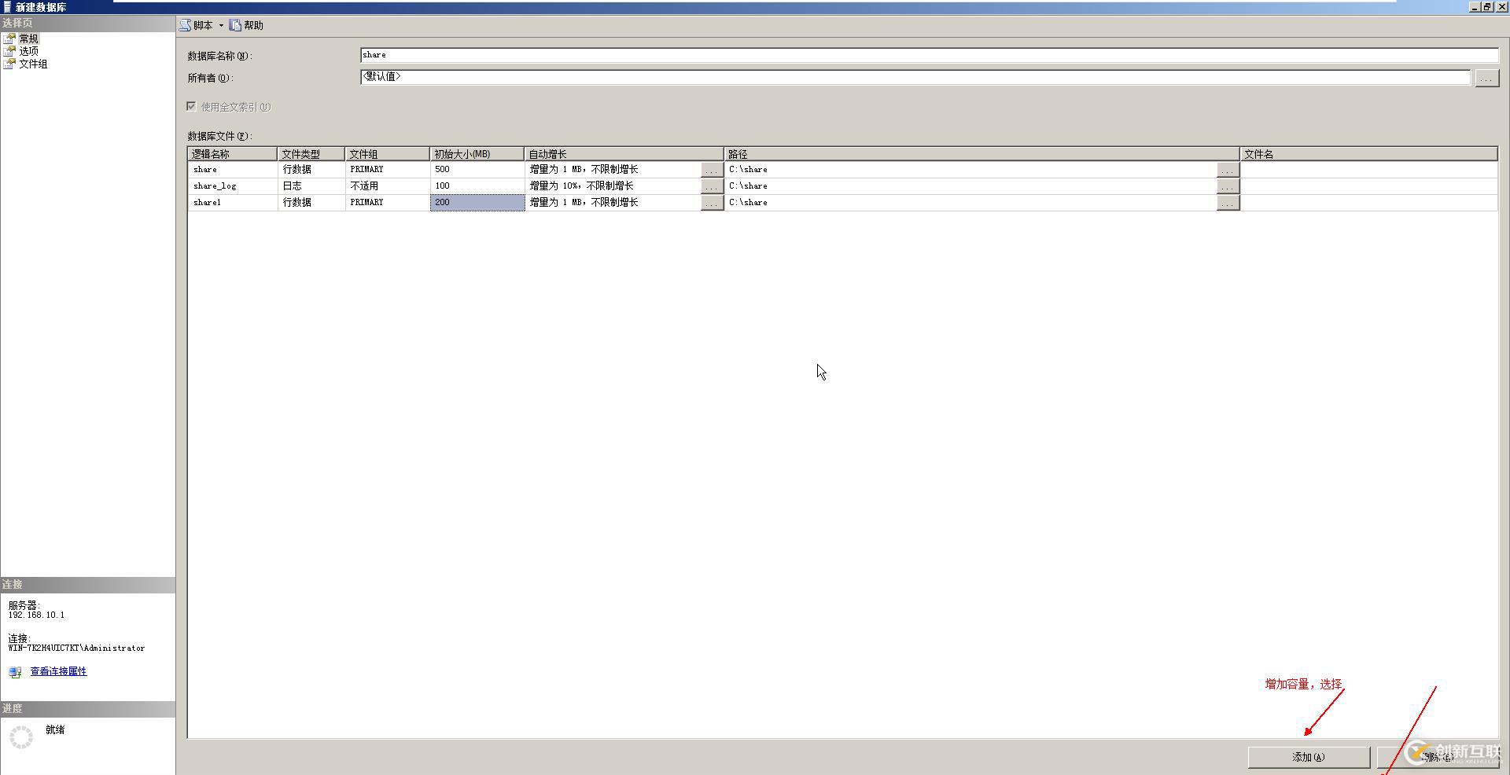Image resolution: width=1510 pixels, height=775 pixels.
Task: Click the 初始大小(MB) column header
Action: click(x=477, y=154)
